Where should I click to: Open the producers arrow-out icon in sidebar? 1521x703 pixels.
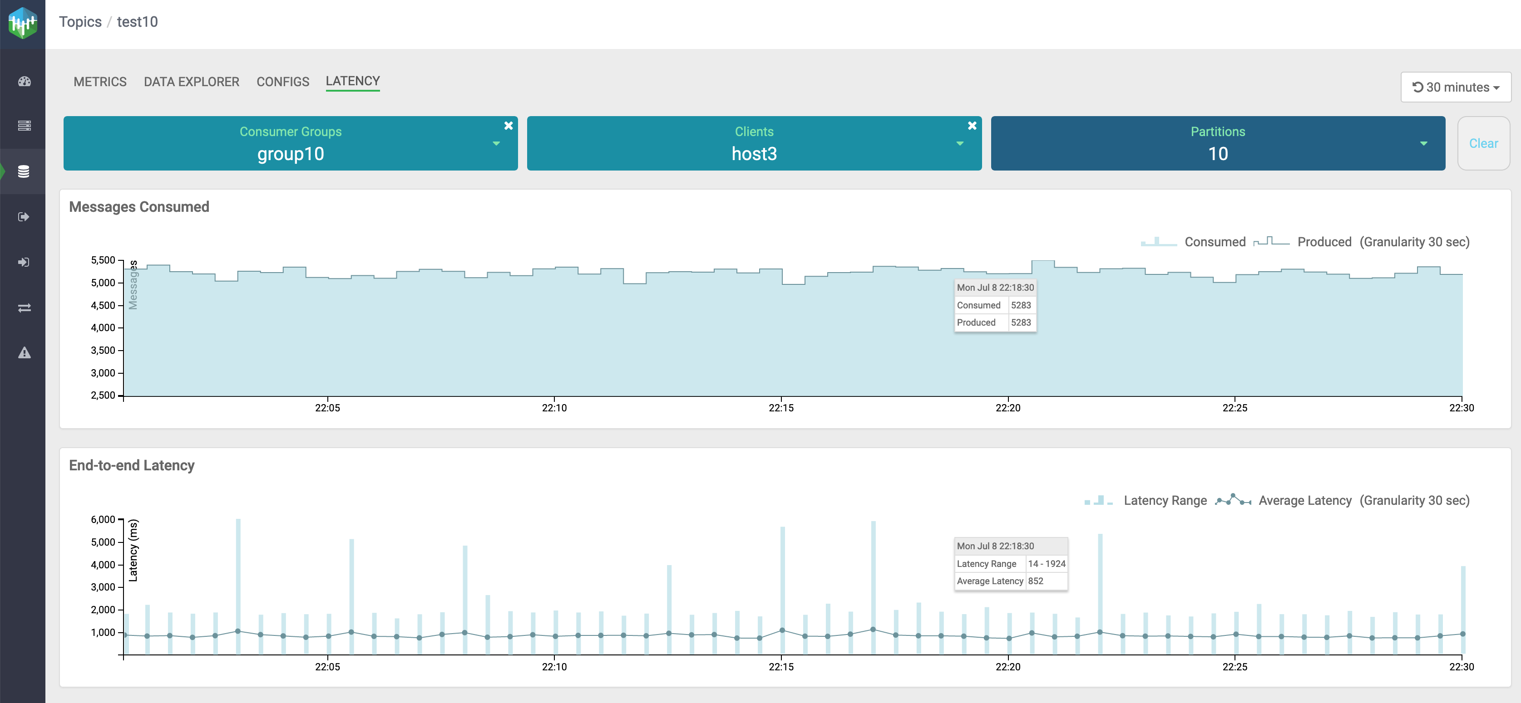[x=24, y=217]
